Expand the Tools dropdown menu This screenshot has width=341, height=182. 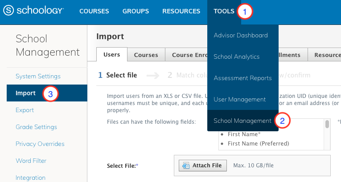[x=224, y=11]
